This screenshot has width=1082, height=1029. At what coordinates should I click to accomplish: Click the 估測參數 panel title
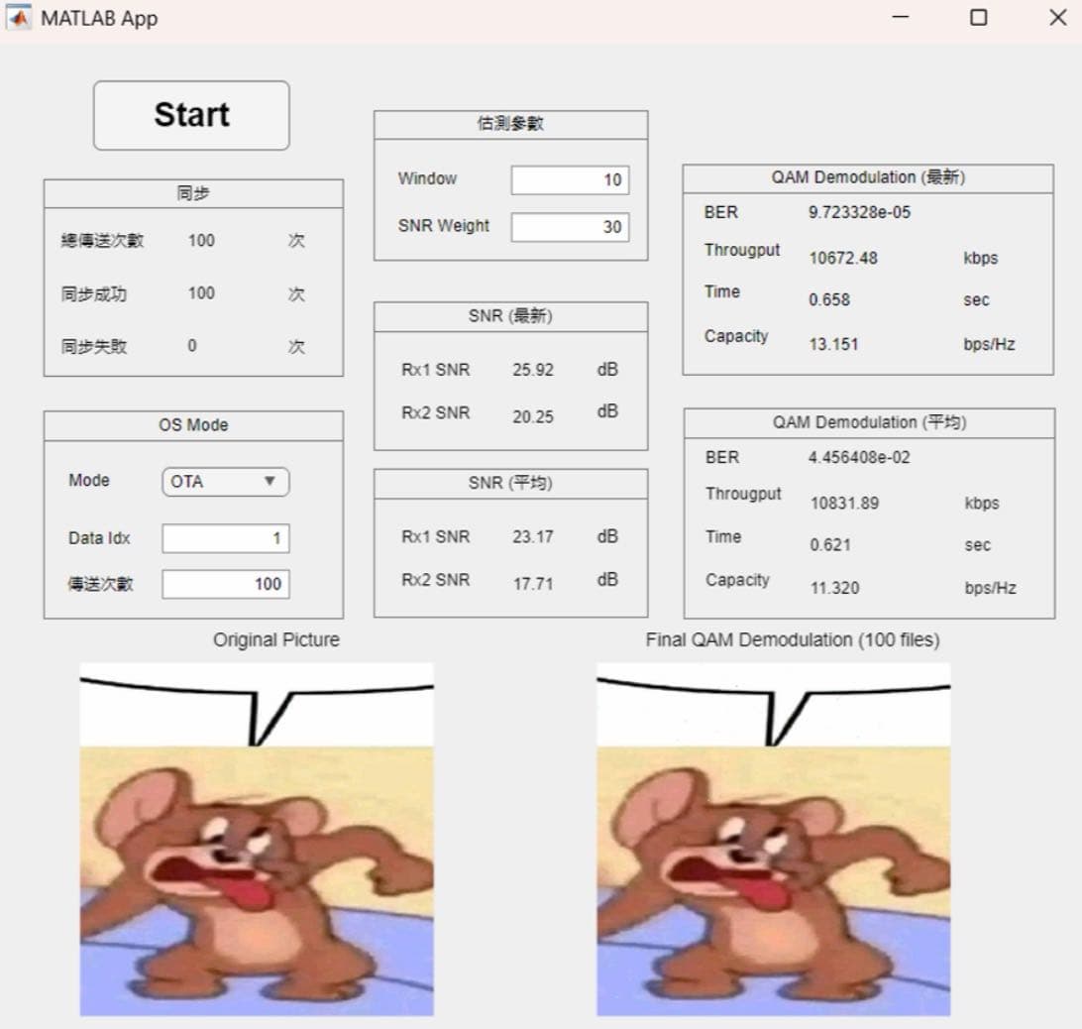coord(510,124)
